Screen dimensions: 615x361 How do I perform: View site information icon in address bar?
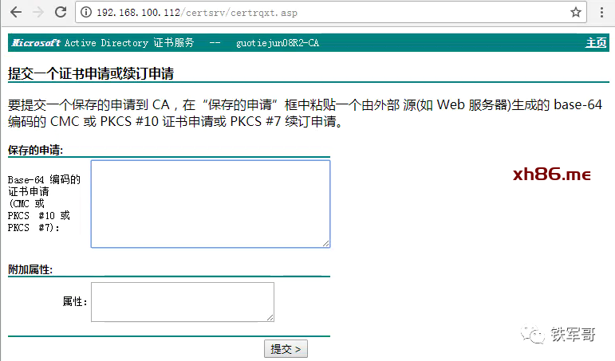tap(86, 13)
